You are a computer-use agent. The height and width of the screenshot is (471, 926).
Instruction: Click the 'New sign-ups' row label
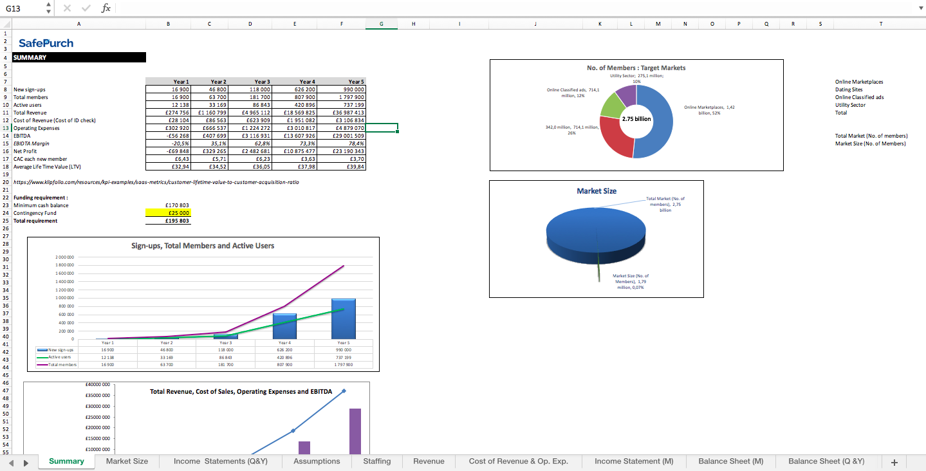coord(30,89)
